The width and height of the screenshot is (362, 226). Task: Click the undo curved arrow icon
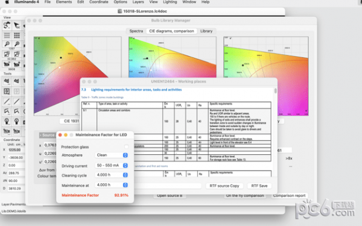pos(7,25)
